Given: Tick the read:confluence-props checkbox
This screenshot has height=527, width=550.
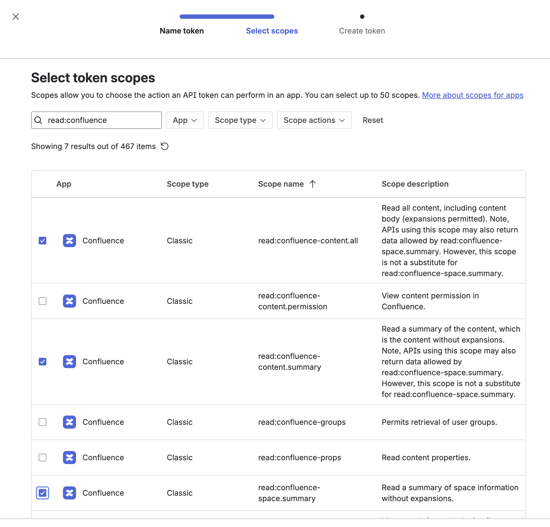Looking at the screenshot, I should coord(43,457).
